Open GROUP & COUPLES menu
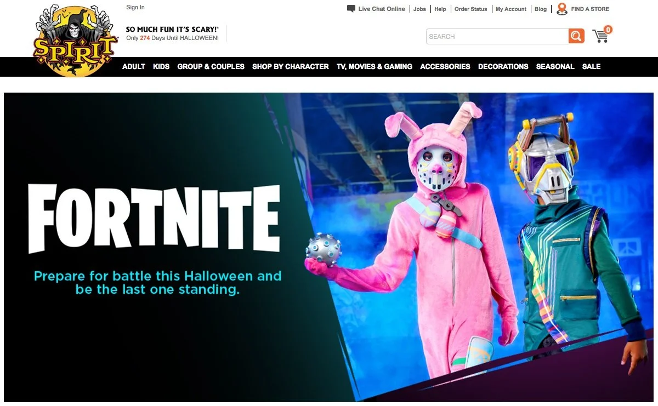658x406 pixels. click(x=211, y=66)
